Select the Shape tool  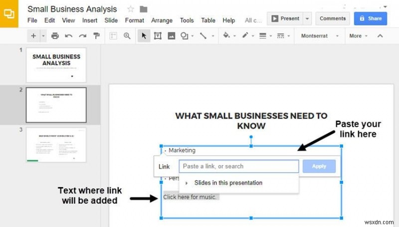tap(184, 36)
